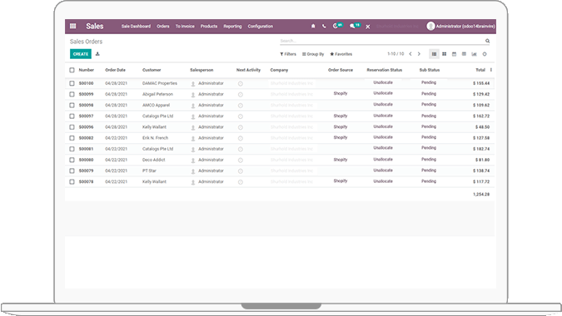The width and height of the screenshot is (562, 316).
Task: Check the box for order S00100
Action: point(72,83)
